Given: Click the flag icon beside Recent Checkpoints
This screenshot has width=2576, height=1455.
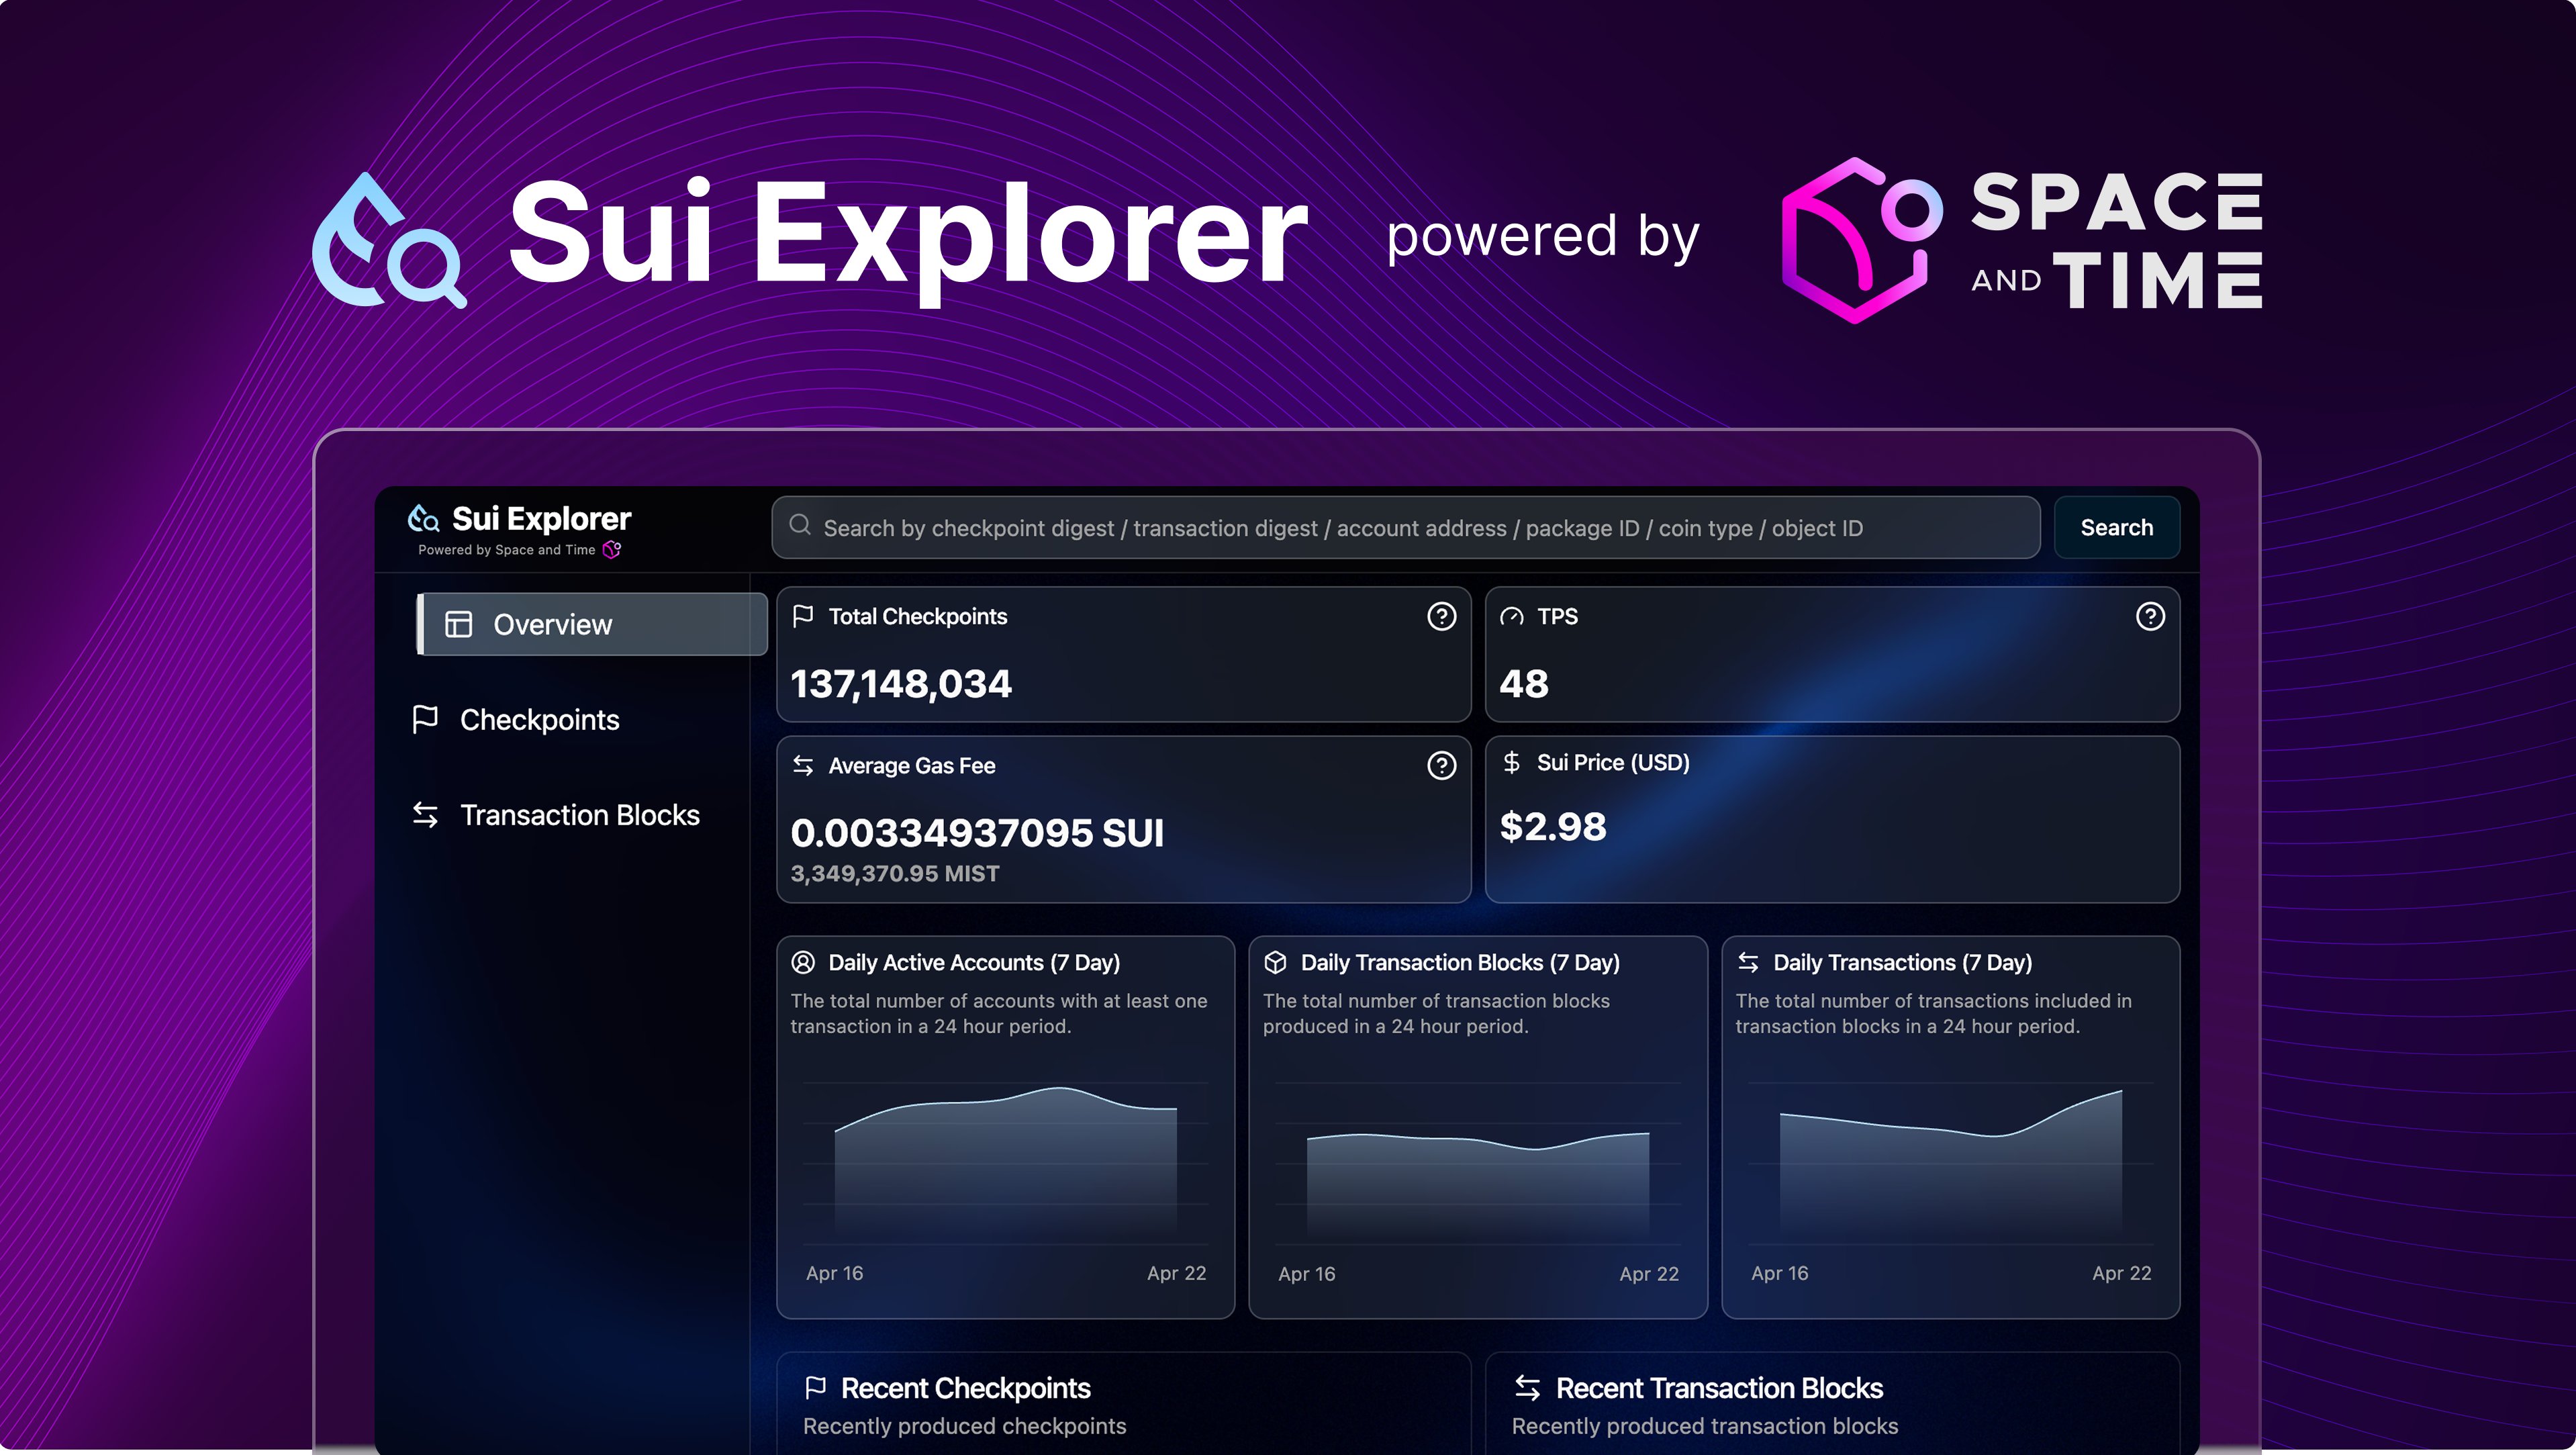Looking at the screenshot, I should tap(815, 1387).
